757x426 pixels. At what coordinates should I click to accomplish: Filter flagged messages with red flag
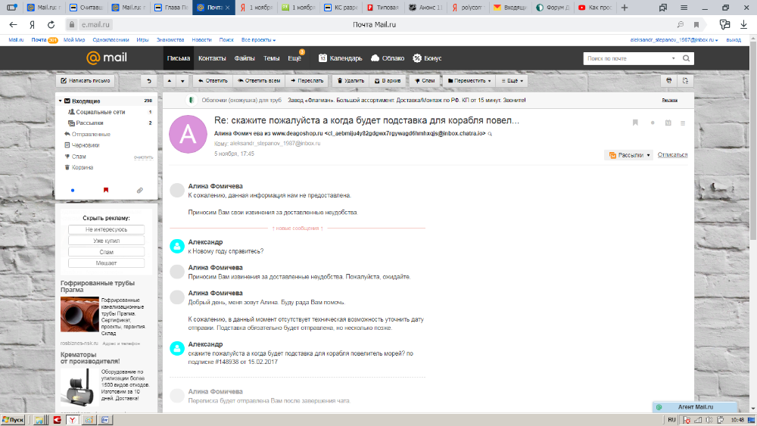point(106,190)
